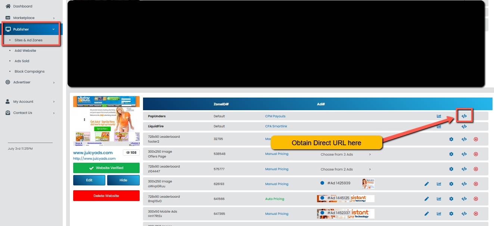
Task: Open settings gear for zone 641566
Action: (451, 199)
